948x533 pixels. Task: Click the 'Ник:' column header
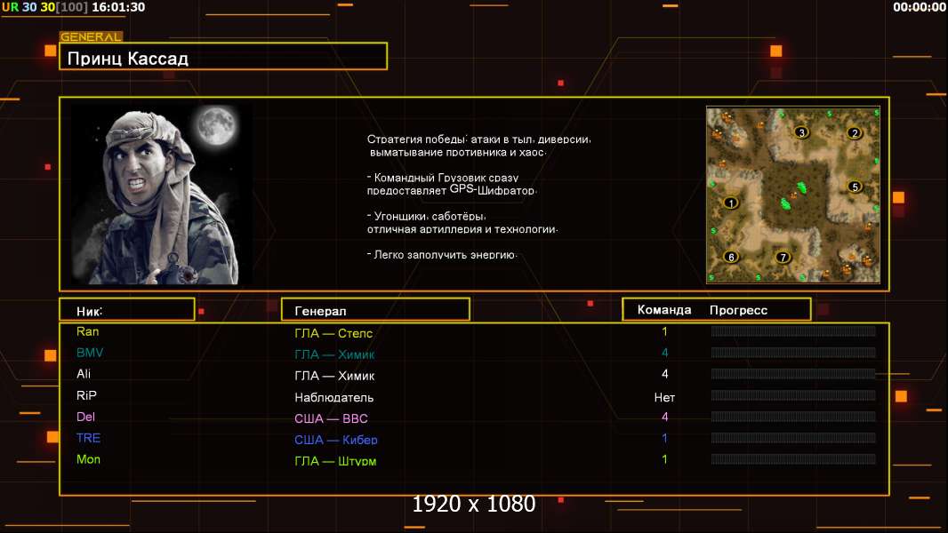pyautogui.click(x=126, y=310)
